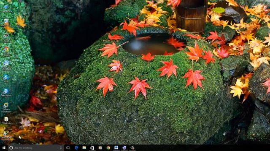The image size is (270, 151).
Task: Open the Windows Store taskbar icon
Action: pyautogui.click(x=92, y=148)
